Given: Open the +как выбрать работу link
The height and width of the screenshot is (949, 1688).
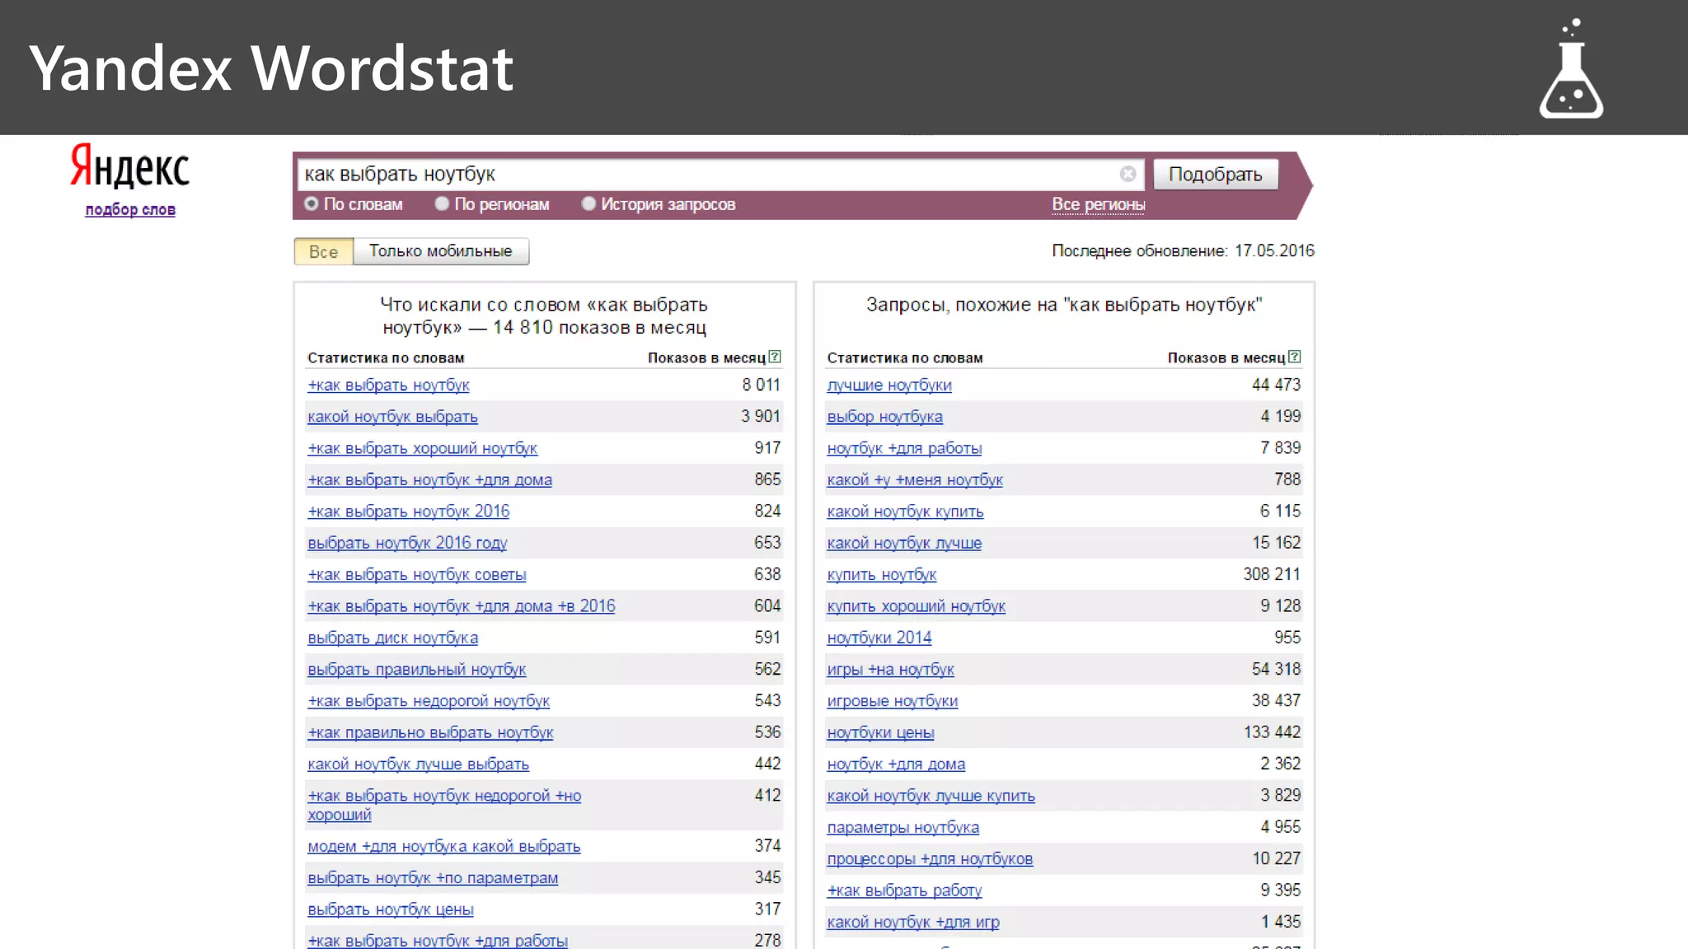Looking at the screenshot, I should (x=904, y=891).
